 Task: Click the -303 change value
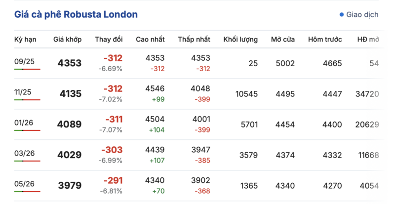[x=112, y=150]
